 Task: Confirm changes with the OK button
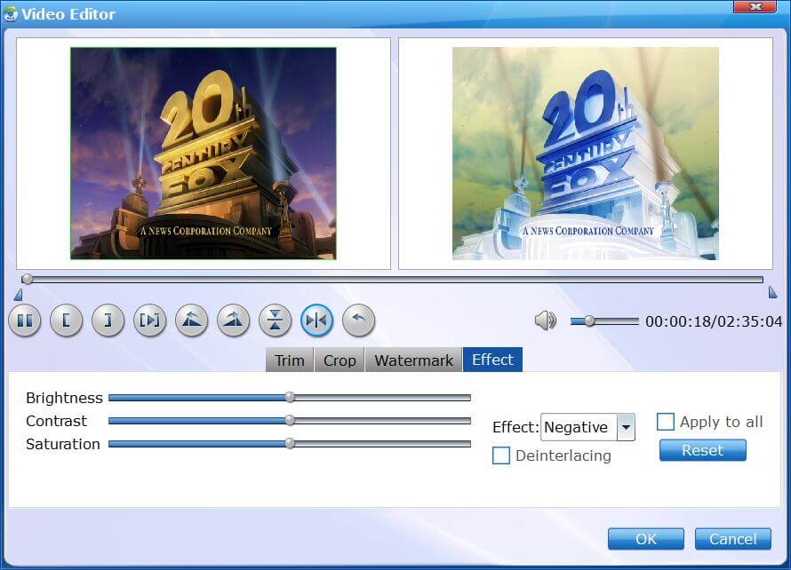coord(645,539)
